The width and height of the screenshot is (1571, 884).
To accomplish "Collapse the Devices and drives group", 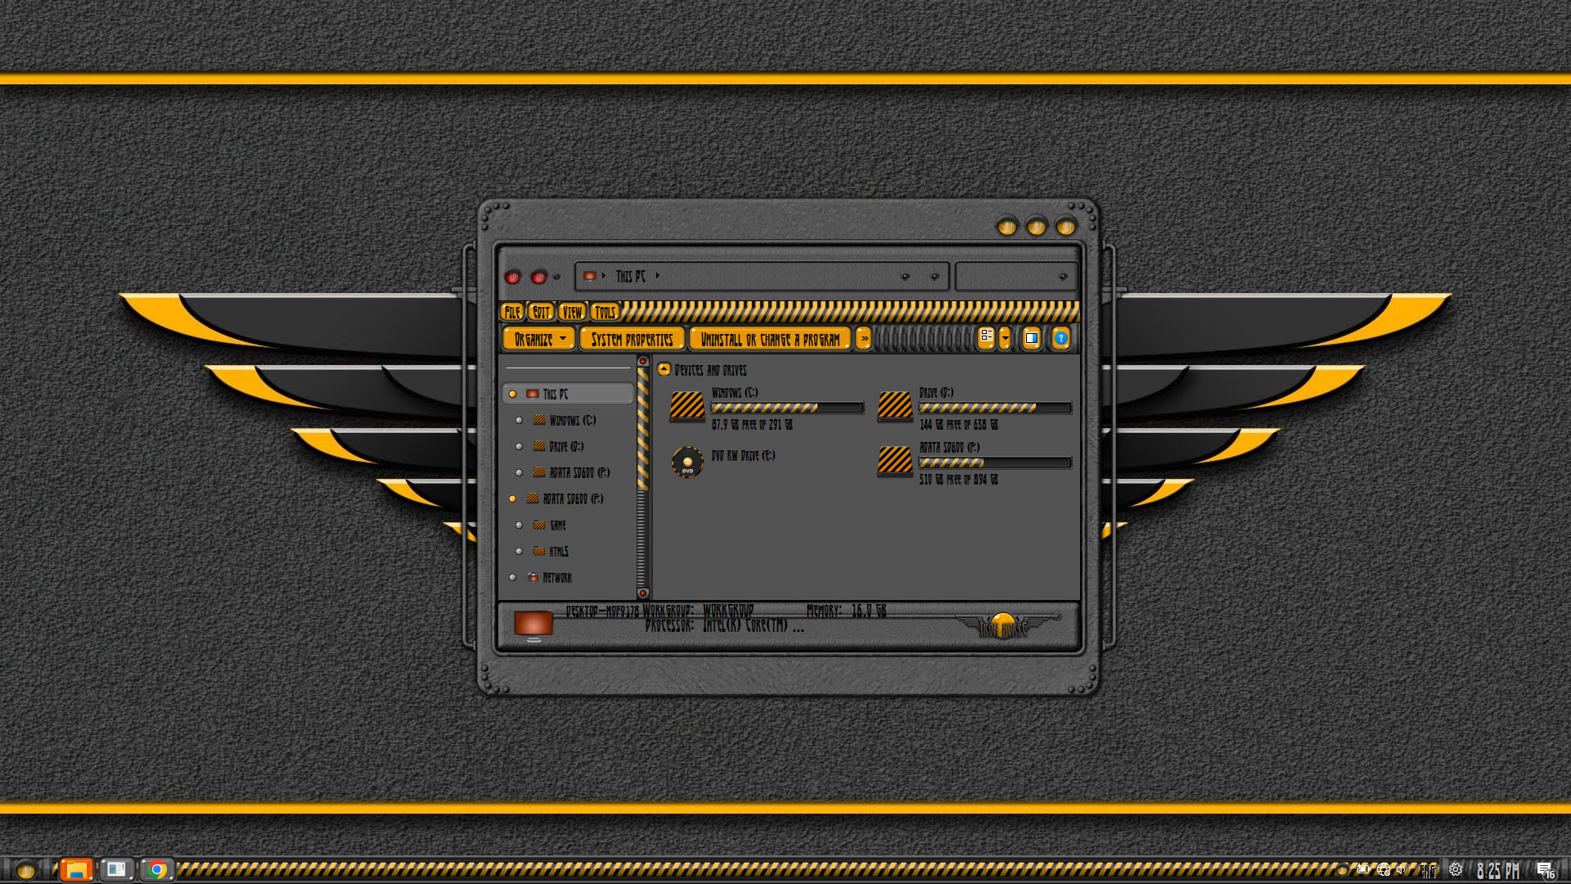I will tap(664, 369).
